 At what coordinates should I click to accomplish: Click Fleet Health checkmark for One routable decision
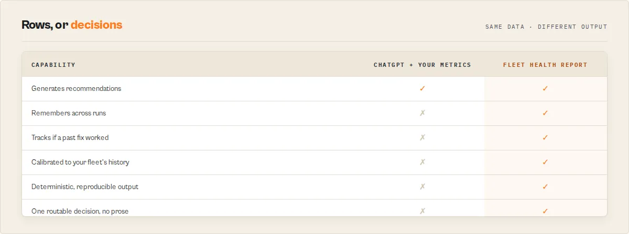545,211
